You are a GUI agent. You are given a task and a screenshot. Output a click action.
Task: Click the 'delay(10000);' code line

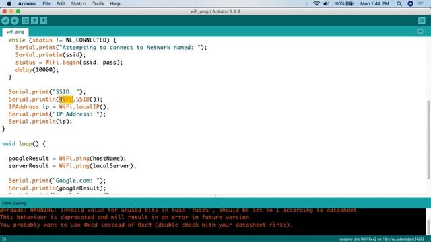pos(37,70)
